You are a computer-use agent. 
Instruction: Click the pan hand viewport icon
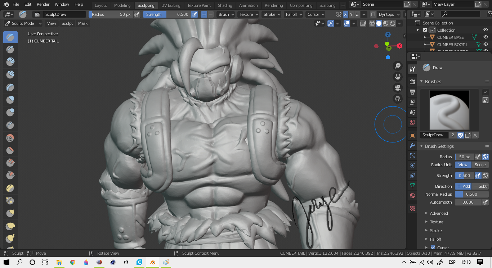[x=398, y=77]
